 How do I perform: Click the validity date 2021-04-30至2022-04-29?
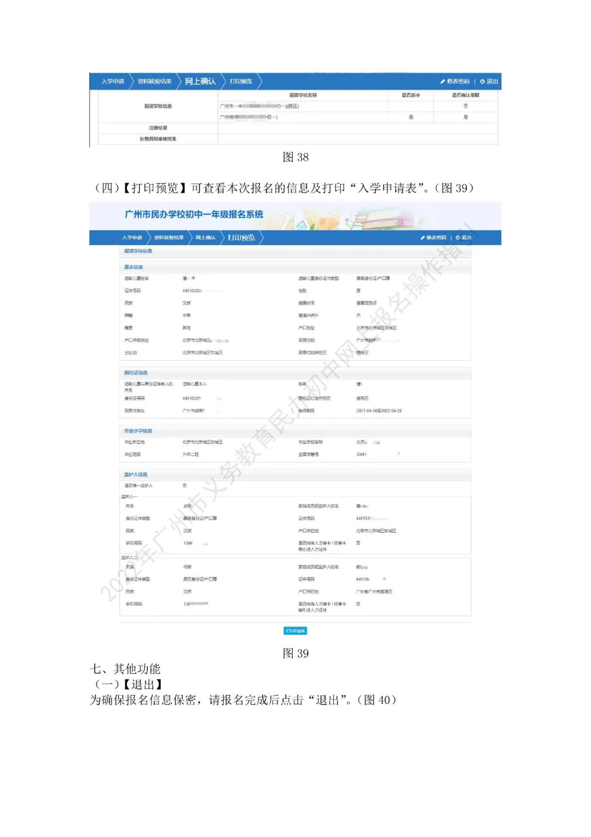pyautogui.click(x=379, y=411)
